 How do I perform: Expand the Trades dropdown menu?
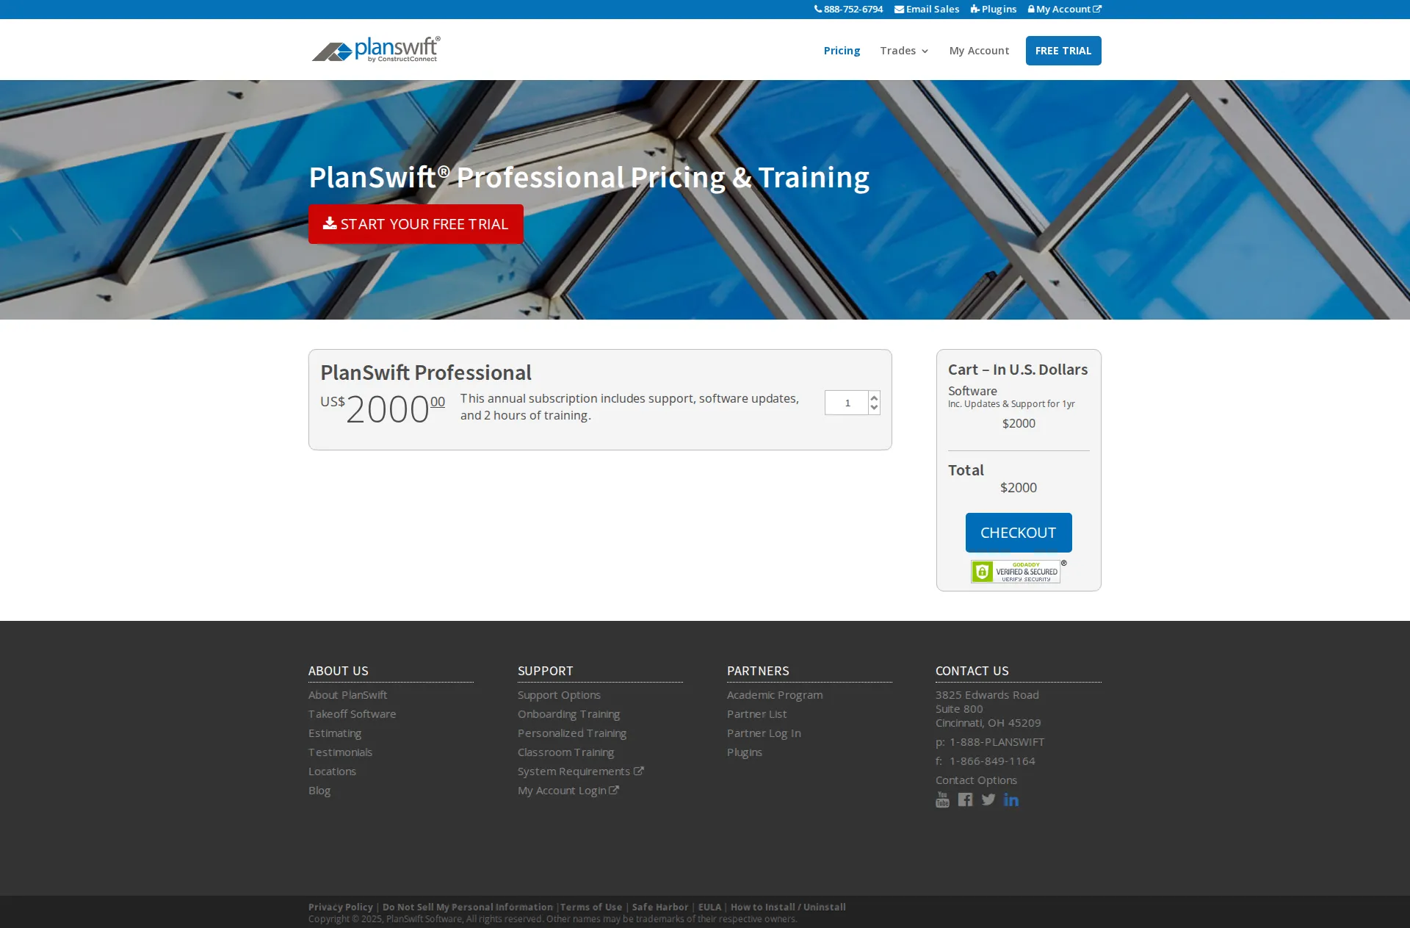pos(904,51)
